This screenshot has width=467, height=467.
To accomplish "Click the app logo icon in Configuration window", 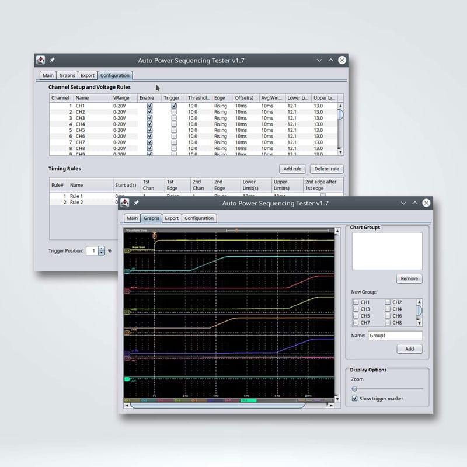I will tap(40, 60).
